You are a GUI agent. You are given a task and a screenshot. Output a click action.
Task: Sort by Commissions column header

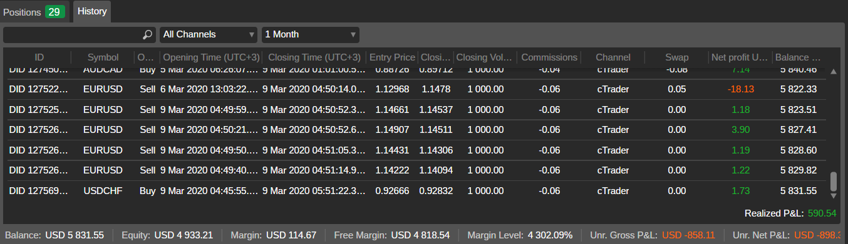point(549,57)
